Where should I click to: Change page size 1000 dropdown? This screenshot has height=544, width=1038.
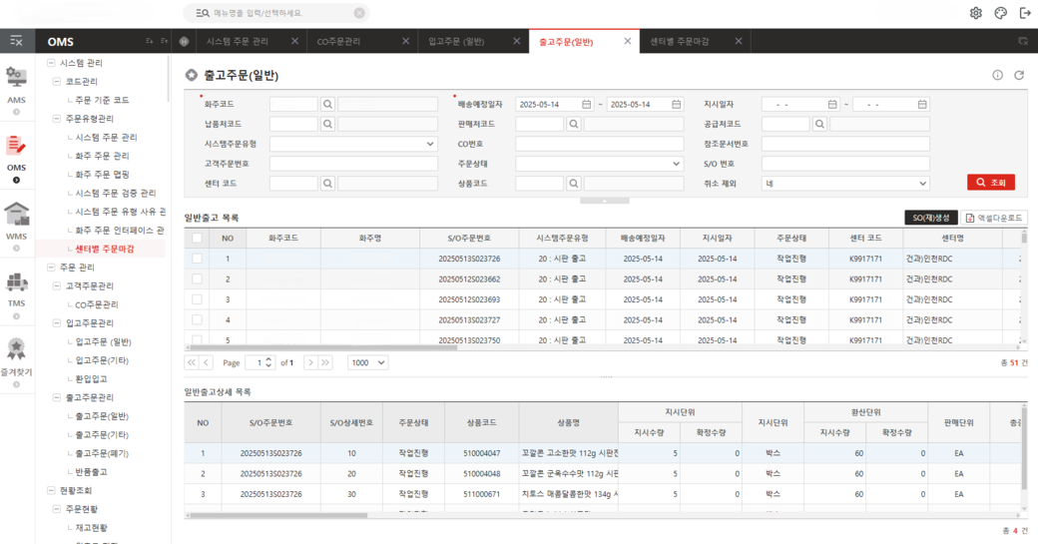point(368,362)
